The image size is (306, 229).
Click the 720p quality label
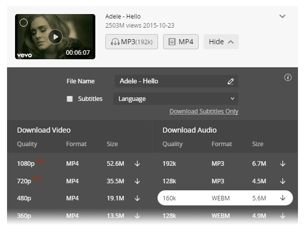click(24, 181)
